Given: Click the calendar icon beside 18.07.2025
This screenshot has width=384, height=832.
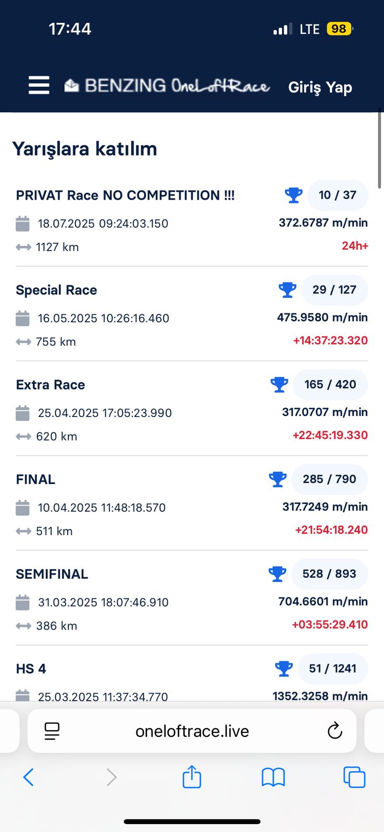Looking at the screenshot, I should [22, 224].
